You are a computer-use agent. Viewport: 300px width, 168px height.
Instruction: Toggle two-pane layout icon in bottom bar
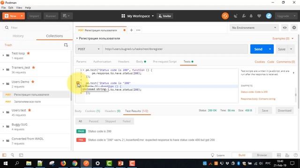279,155
